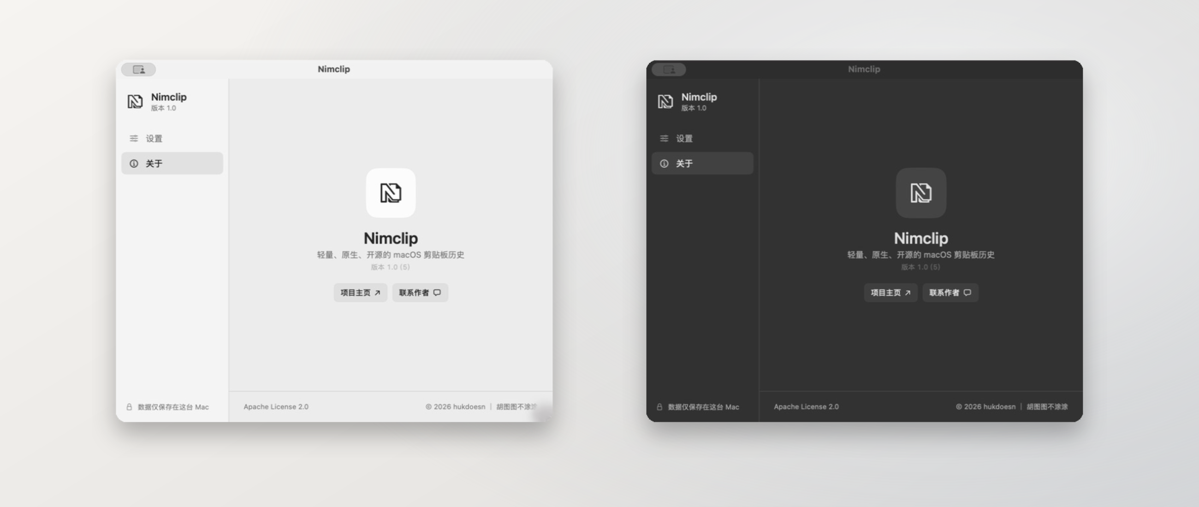1199x507 pixels.
Task: Select 关于 in the dark window sidebar
Action: click(x=702, y=164)
